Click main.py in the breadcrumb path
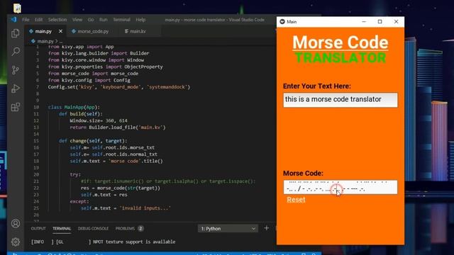 [x=45, y=41]
